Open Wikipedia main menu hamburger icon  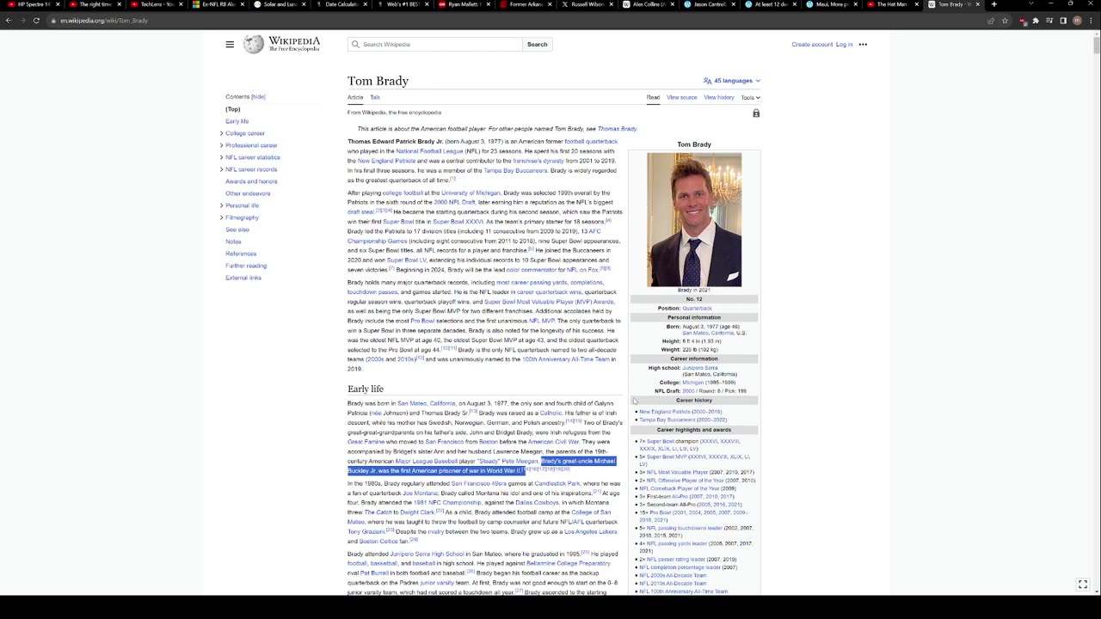[230, 45]
